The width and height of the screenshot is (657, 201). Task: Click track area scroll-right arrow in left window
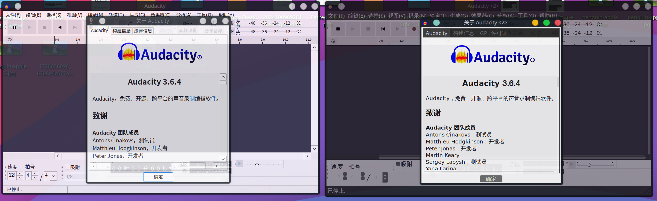pos(307,156)
